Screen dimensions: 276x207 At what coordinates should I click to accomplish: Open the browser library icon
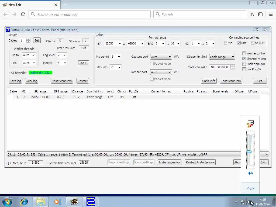(252, 15)
